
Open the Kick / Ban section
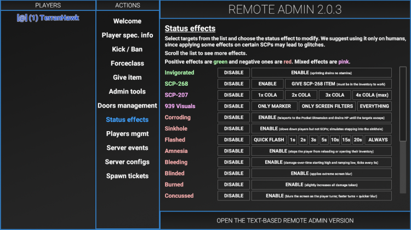pos(127,49)
